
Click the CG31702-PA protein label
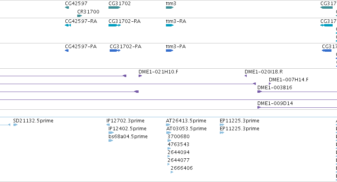pos(126,47)
